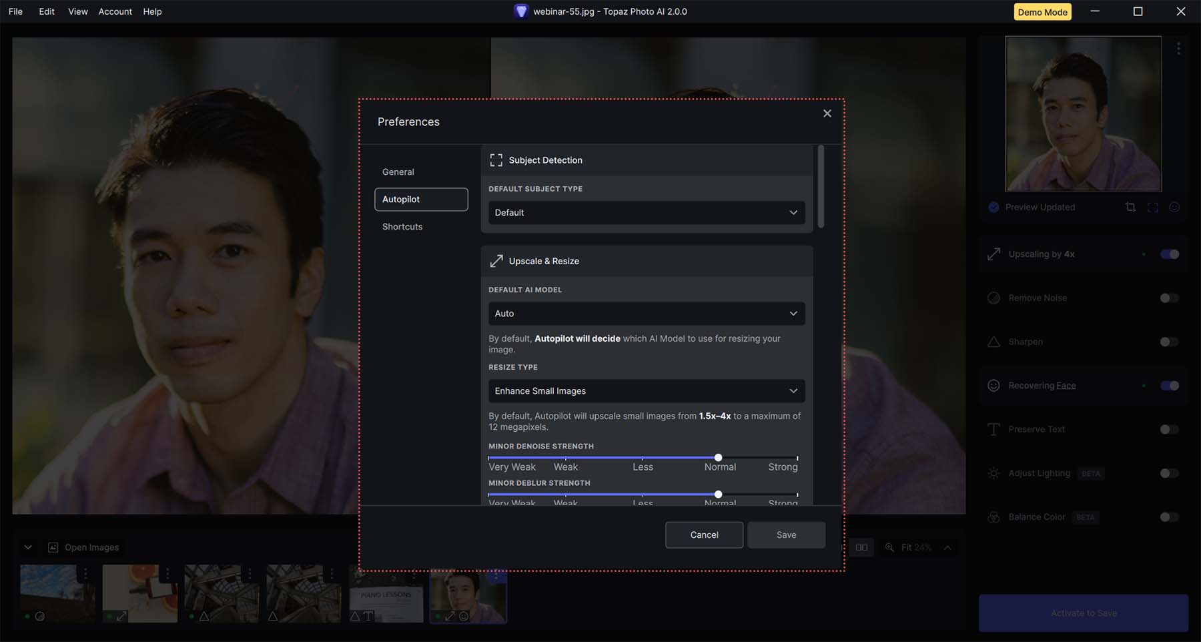Turn off the Recovering Face toggle

[x=1169, y=385]
